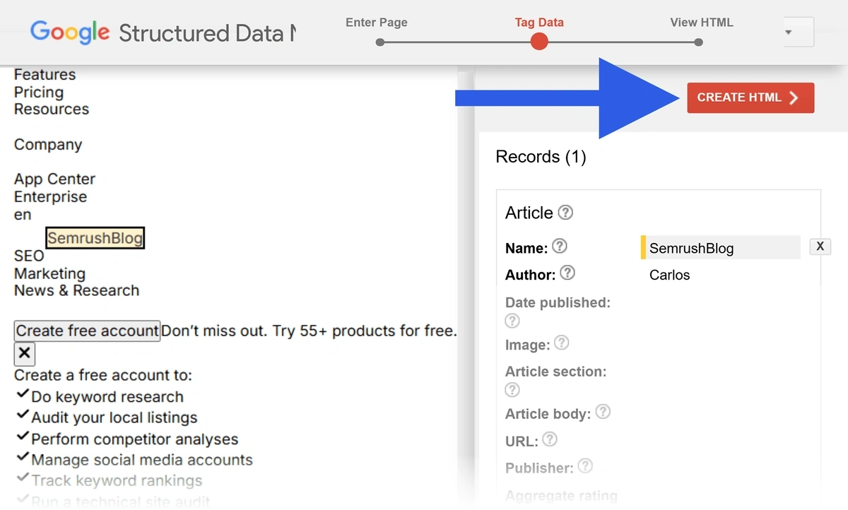Click the Create free account button
This screenshot has width=848, height=510.
coord(88,331)
